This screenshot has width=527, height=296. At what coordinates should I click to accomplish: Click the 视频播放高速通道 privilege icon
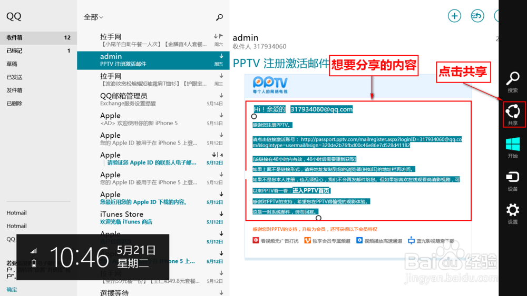359,240
